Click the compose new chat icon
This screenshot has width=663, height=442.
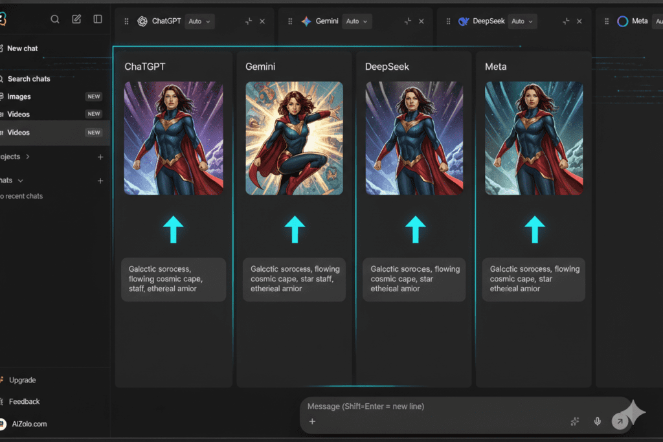pos(76,19)
